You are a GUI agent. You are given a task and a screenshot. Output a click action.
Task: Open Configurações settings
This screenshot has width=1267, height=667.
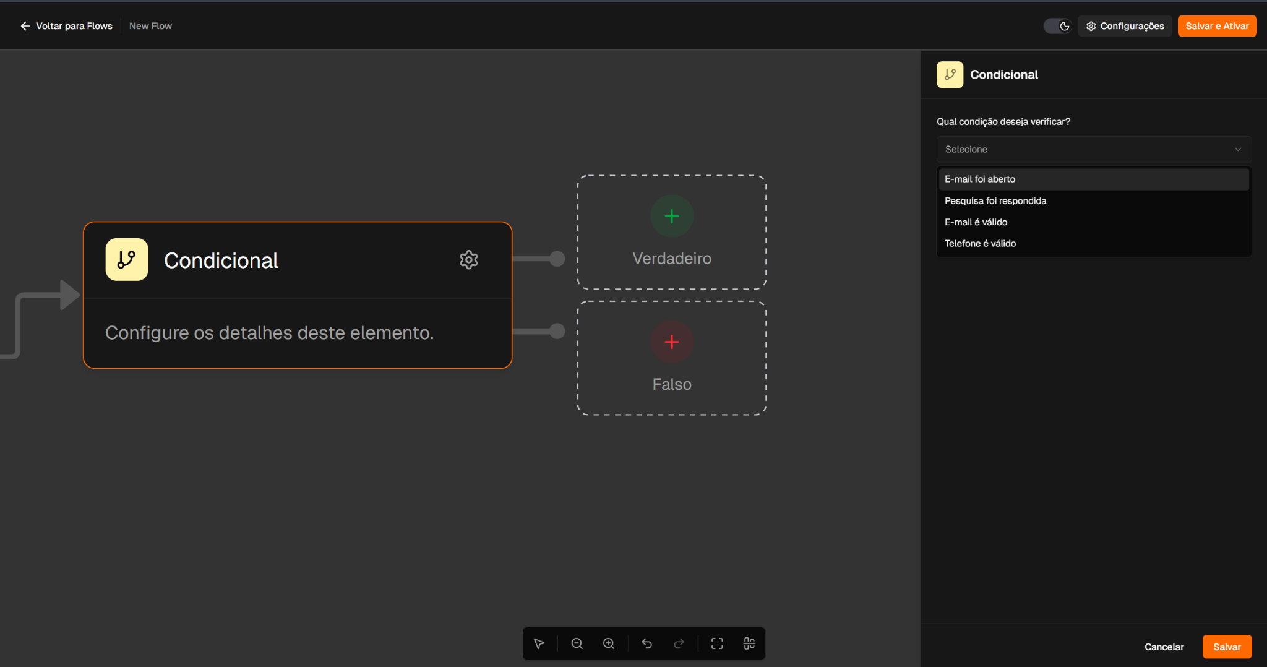1125,26
